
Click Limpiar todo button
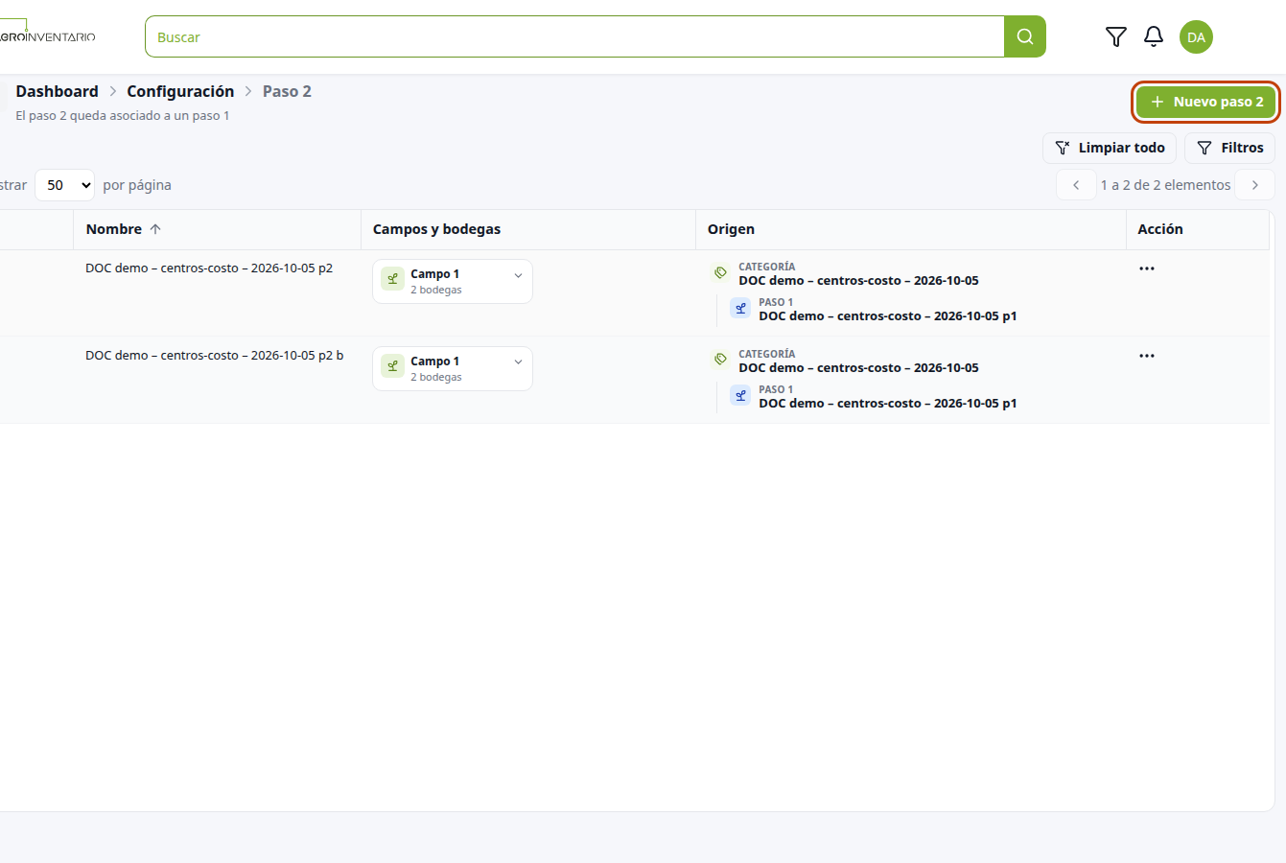click(1110, 148)
